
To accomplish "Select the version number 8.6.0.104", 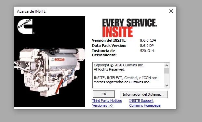I will (148, 40).
